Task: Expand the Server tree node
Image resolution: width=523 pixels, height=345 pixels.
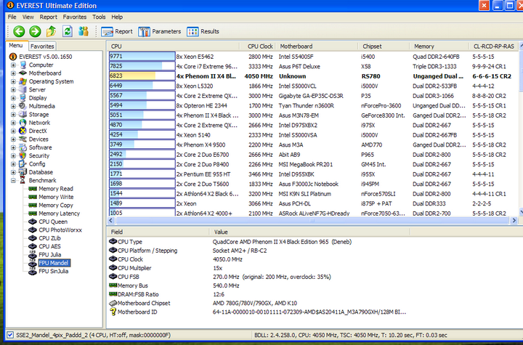Action: 13,89
